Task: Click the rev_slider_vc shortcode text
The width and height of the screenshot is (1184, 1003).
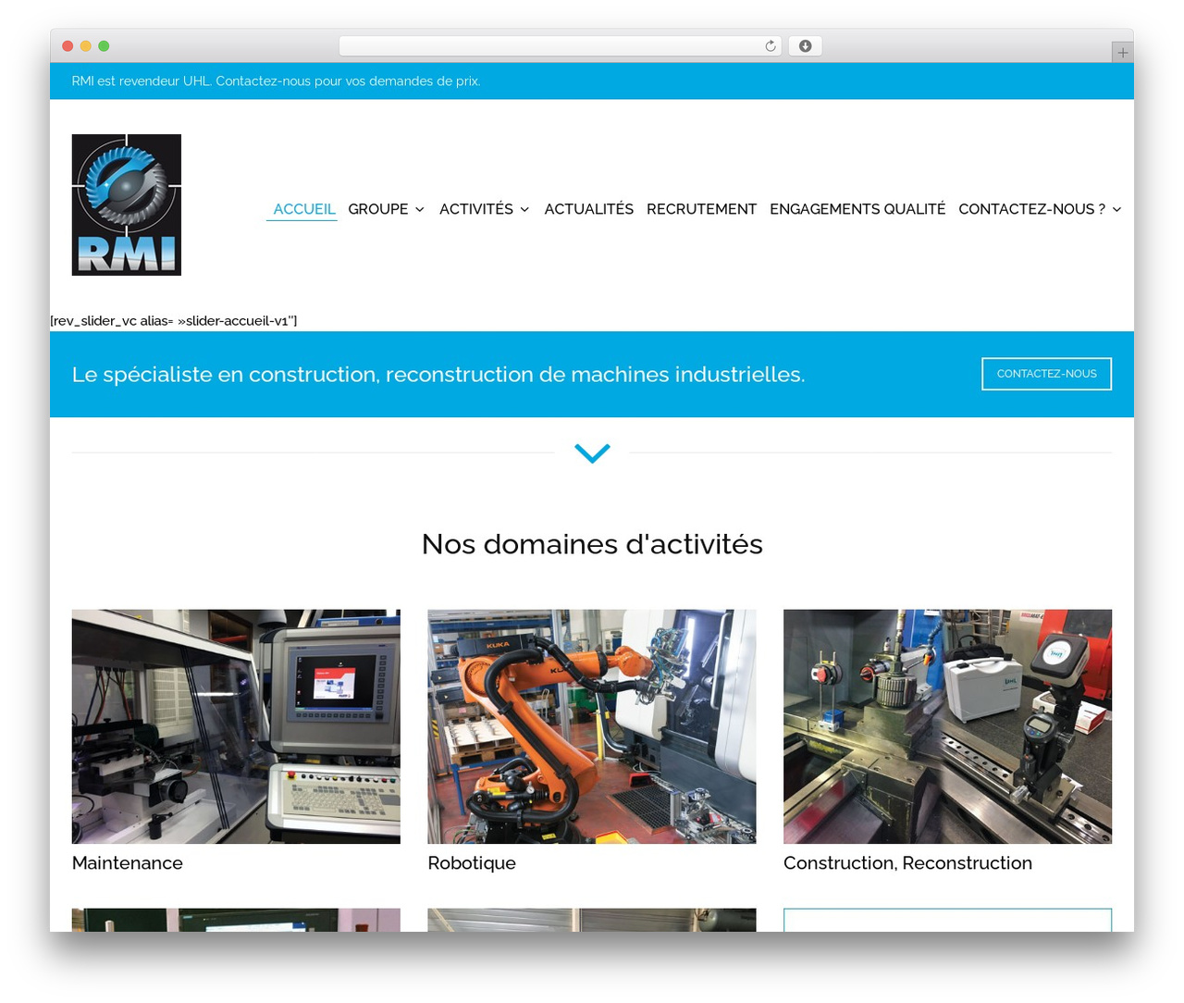Action: click(x=174, y=321)
